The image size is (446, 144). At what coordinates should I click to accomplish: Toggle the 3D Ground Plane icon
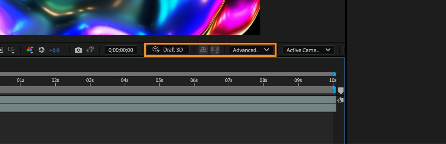click(x=203, y=50)
